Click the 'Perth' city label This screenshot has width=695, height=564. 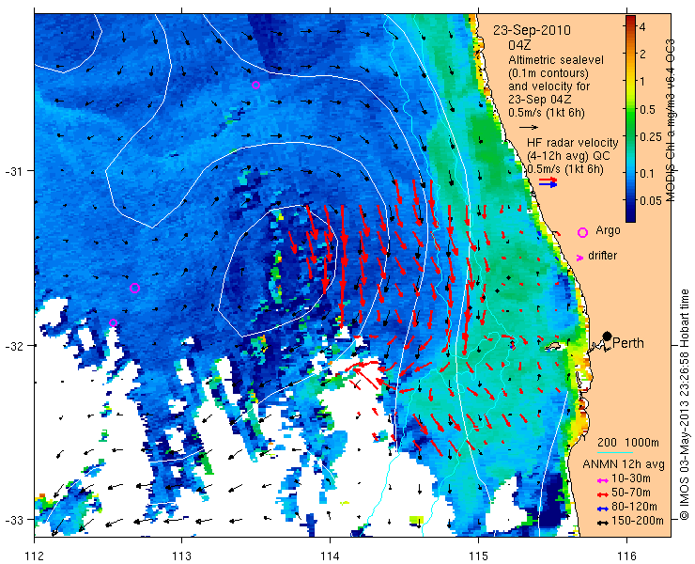click(628, 343)
